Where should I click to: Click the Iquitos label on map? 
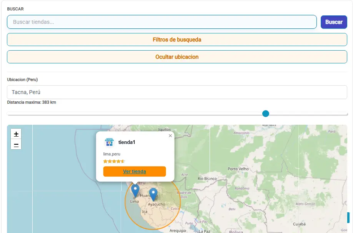[x=164, y=129]
